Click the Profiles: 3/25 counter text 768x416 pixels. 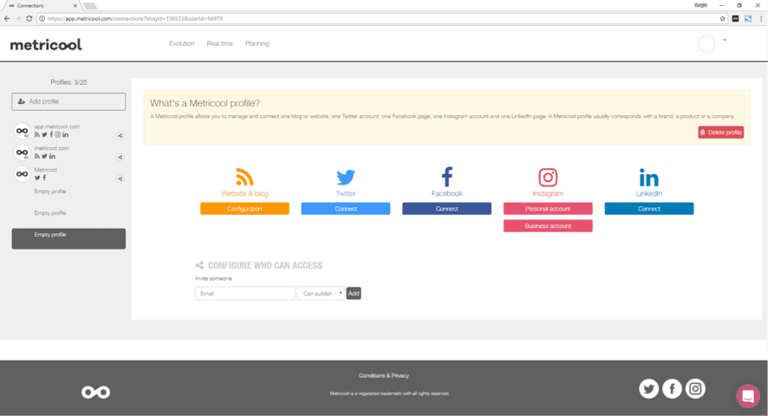68,82
